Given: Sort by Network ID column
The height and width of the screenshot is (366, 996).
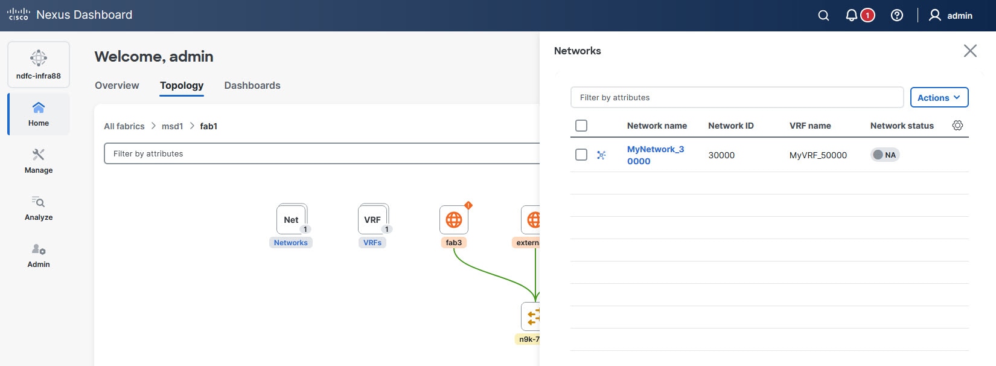Looking at the screenshot, I should pyautogui.click(x=731, y=126).
